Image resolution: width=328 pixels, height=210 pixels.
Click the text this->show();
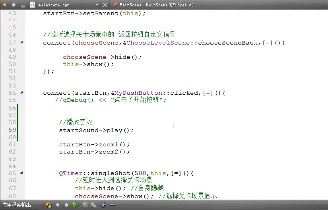point(88,64)
